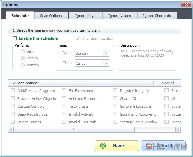193x157 pixels.
Task: Click the schedule description text box
Action: tap(147, 58)
